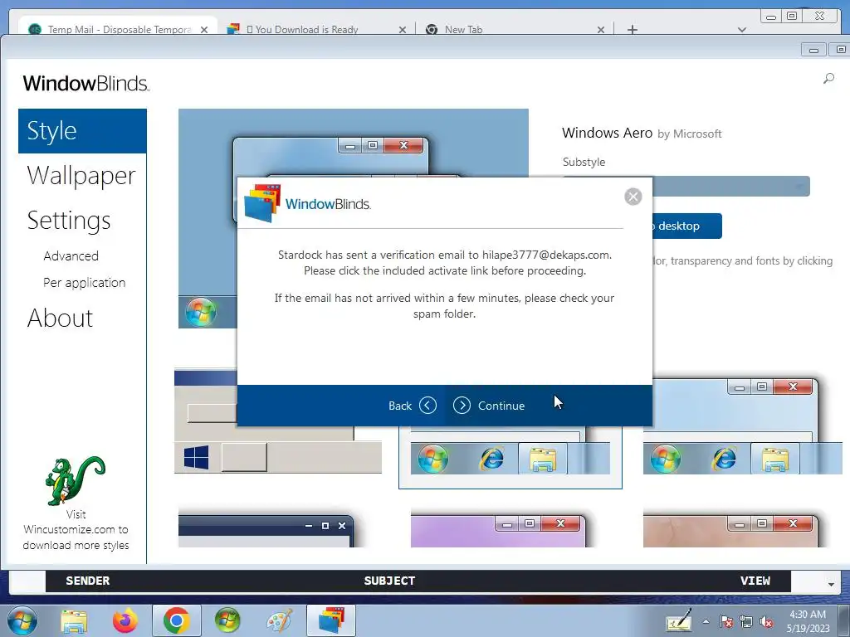The width and height of the screenshot is (850, 637).
Task: Open the Wallpaper section
Action: coord(81,176)
